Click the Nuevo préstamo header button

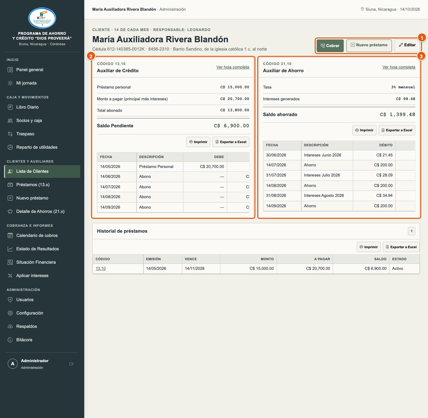click(x=369, y=45)
